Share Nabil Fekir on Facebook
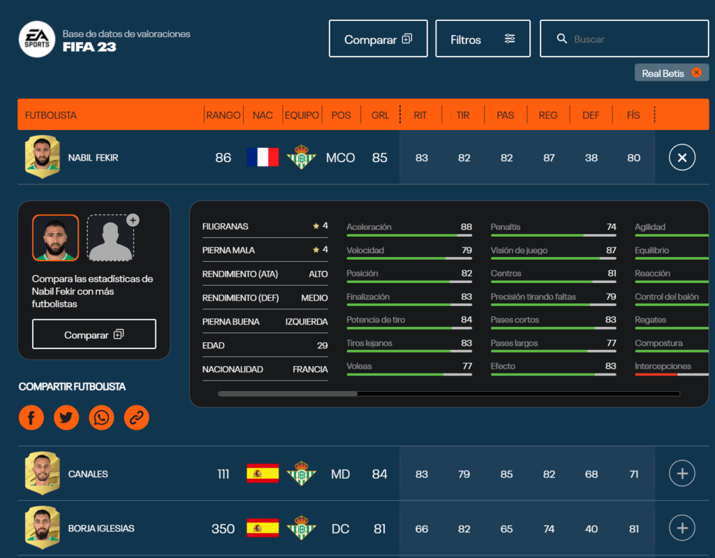The height and width of the screenshot is (558, 715). (x=31, y=417)
